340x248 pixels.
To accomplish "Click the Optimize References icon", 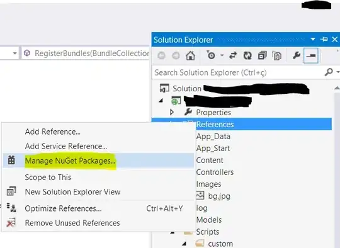I will [11, 208].
